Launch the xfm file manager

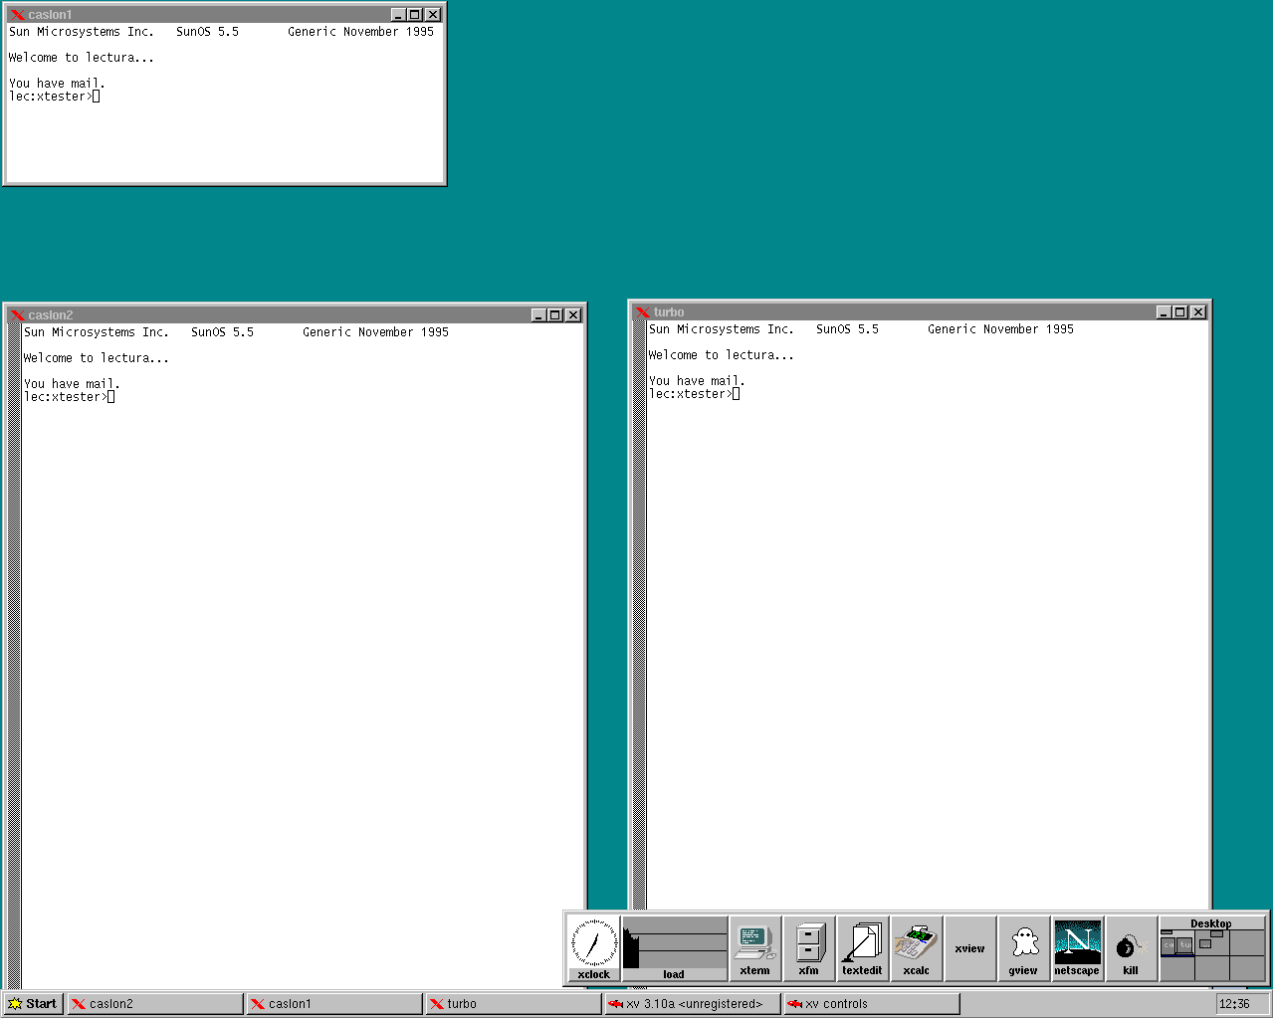(x=809, y=945)
